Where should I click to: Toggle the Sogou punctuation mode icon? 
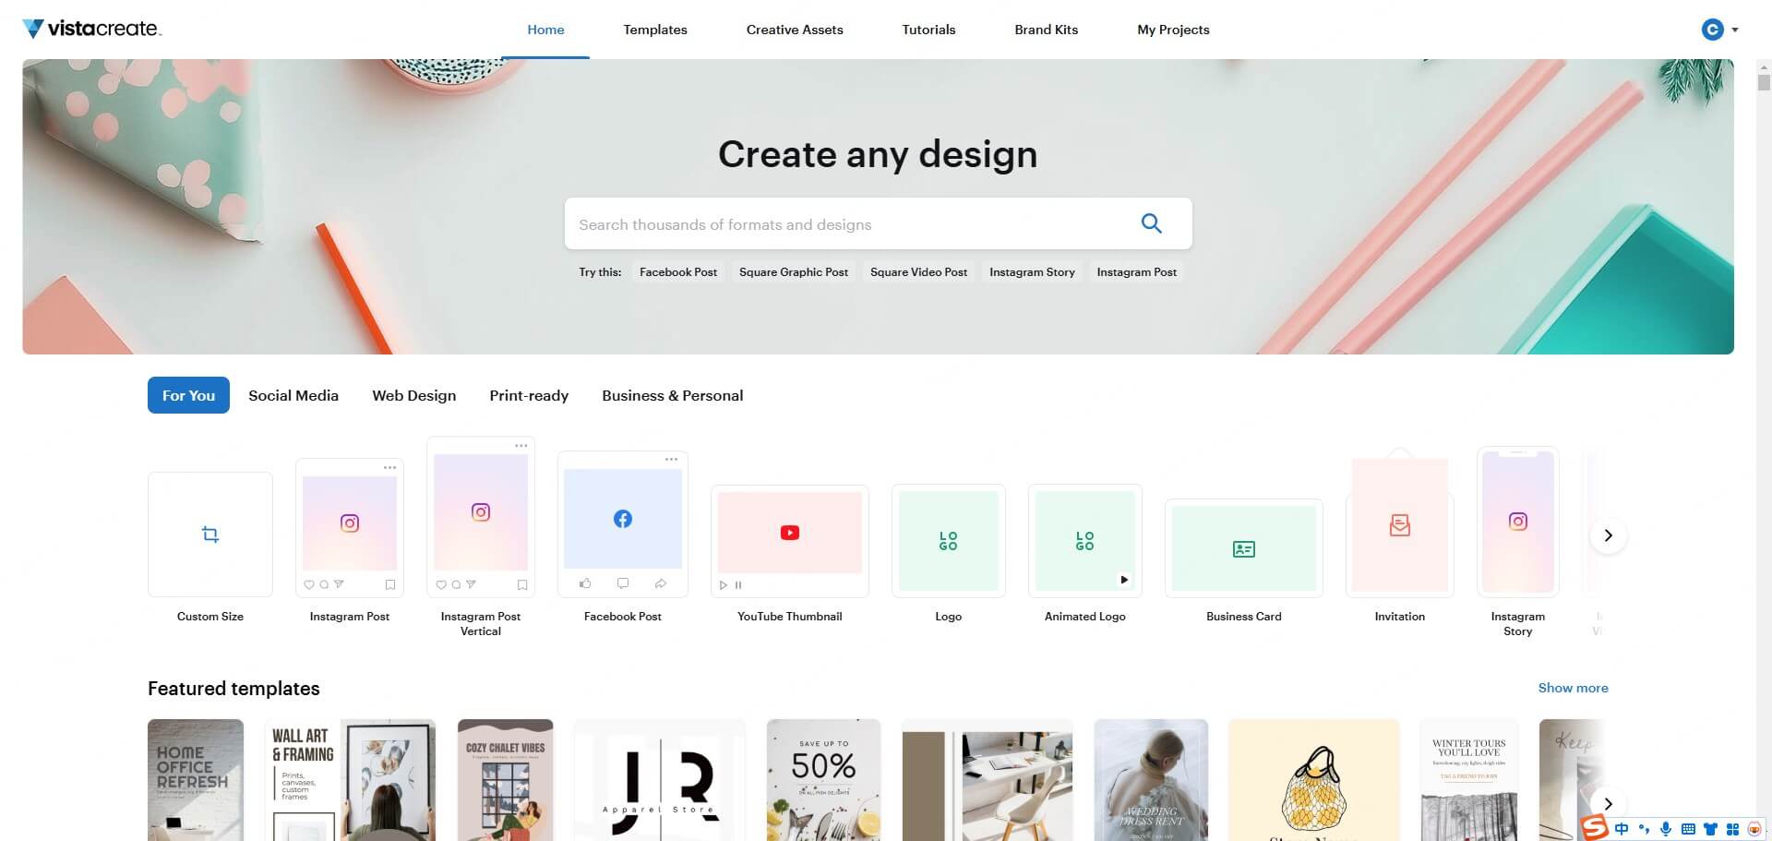[1644, 829]
